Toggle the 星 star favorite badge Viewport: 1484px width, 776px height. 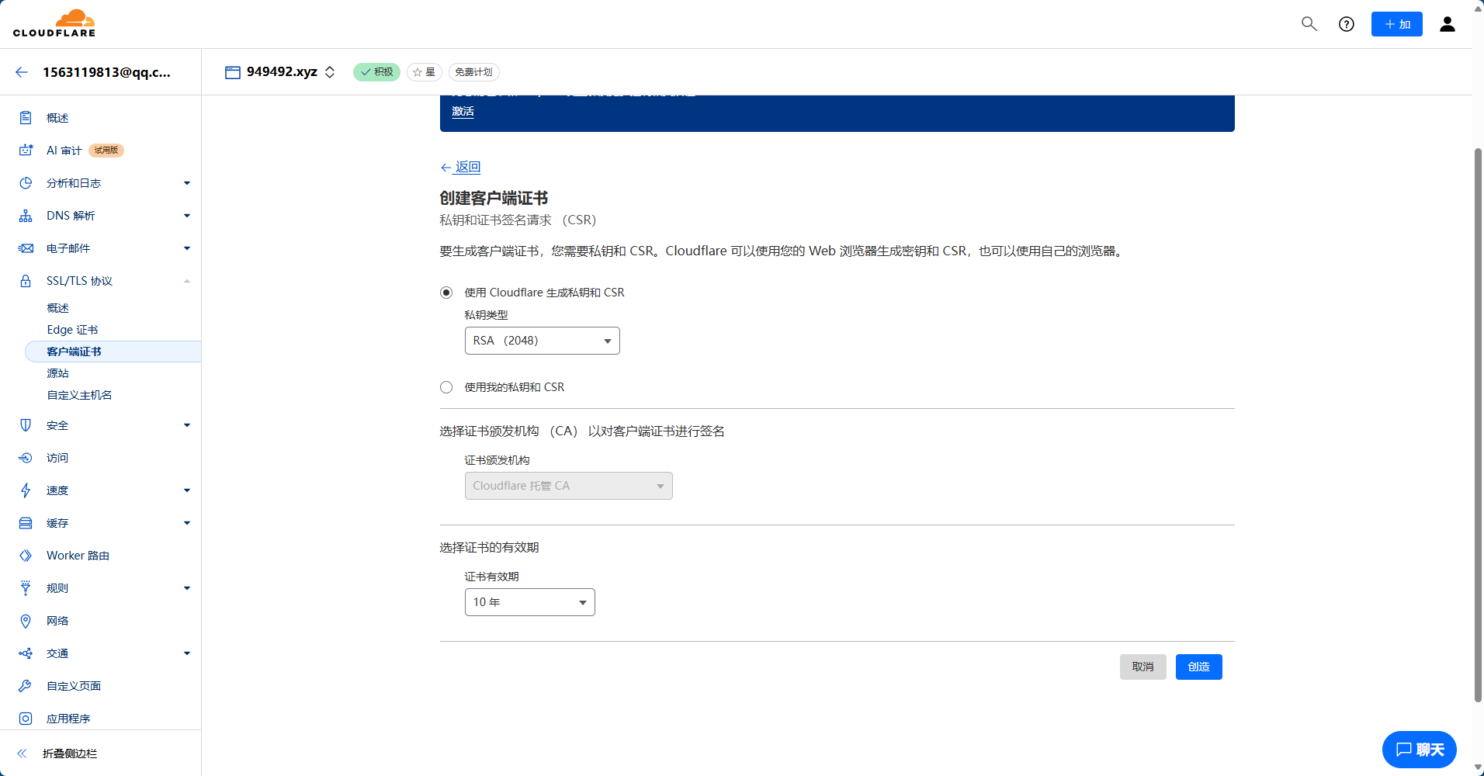click(x=425, y=72)
